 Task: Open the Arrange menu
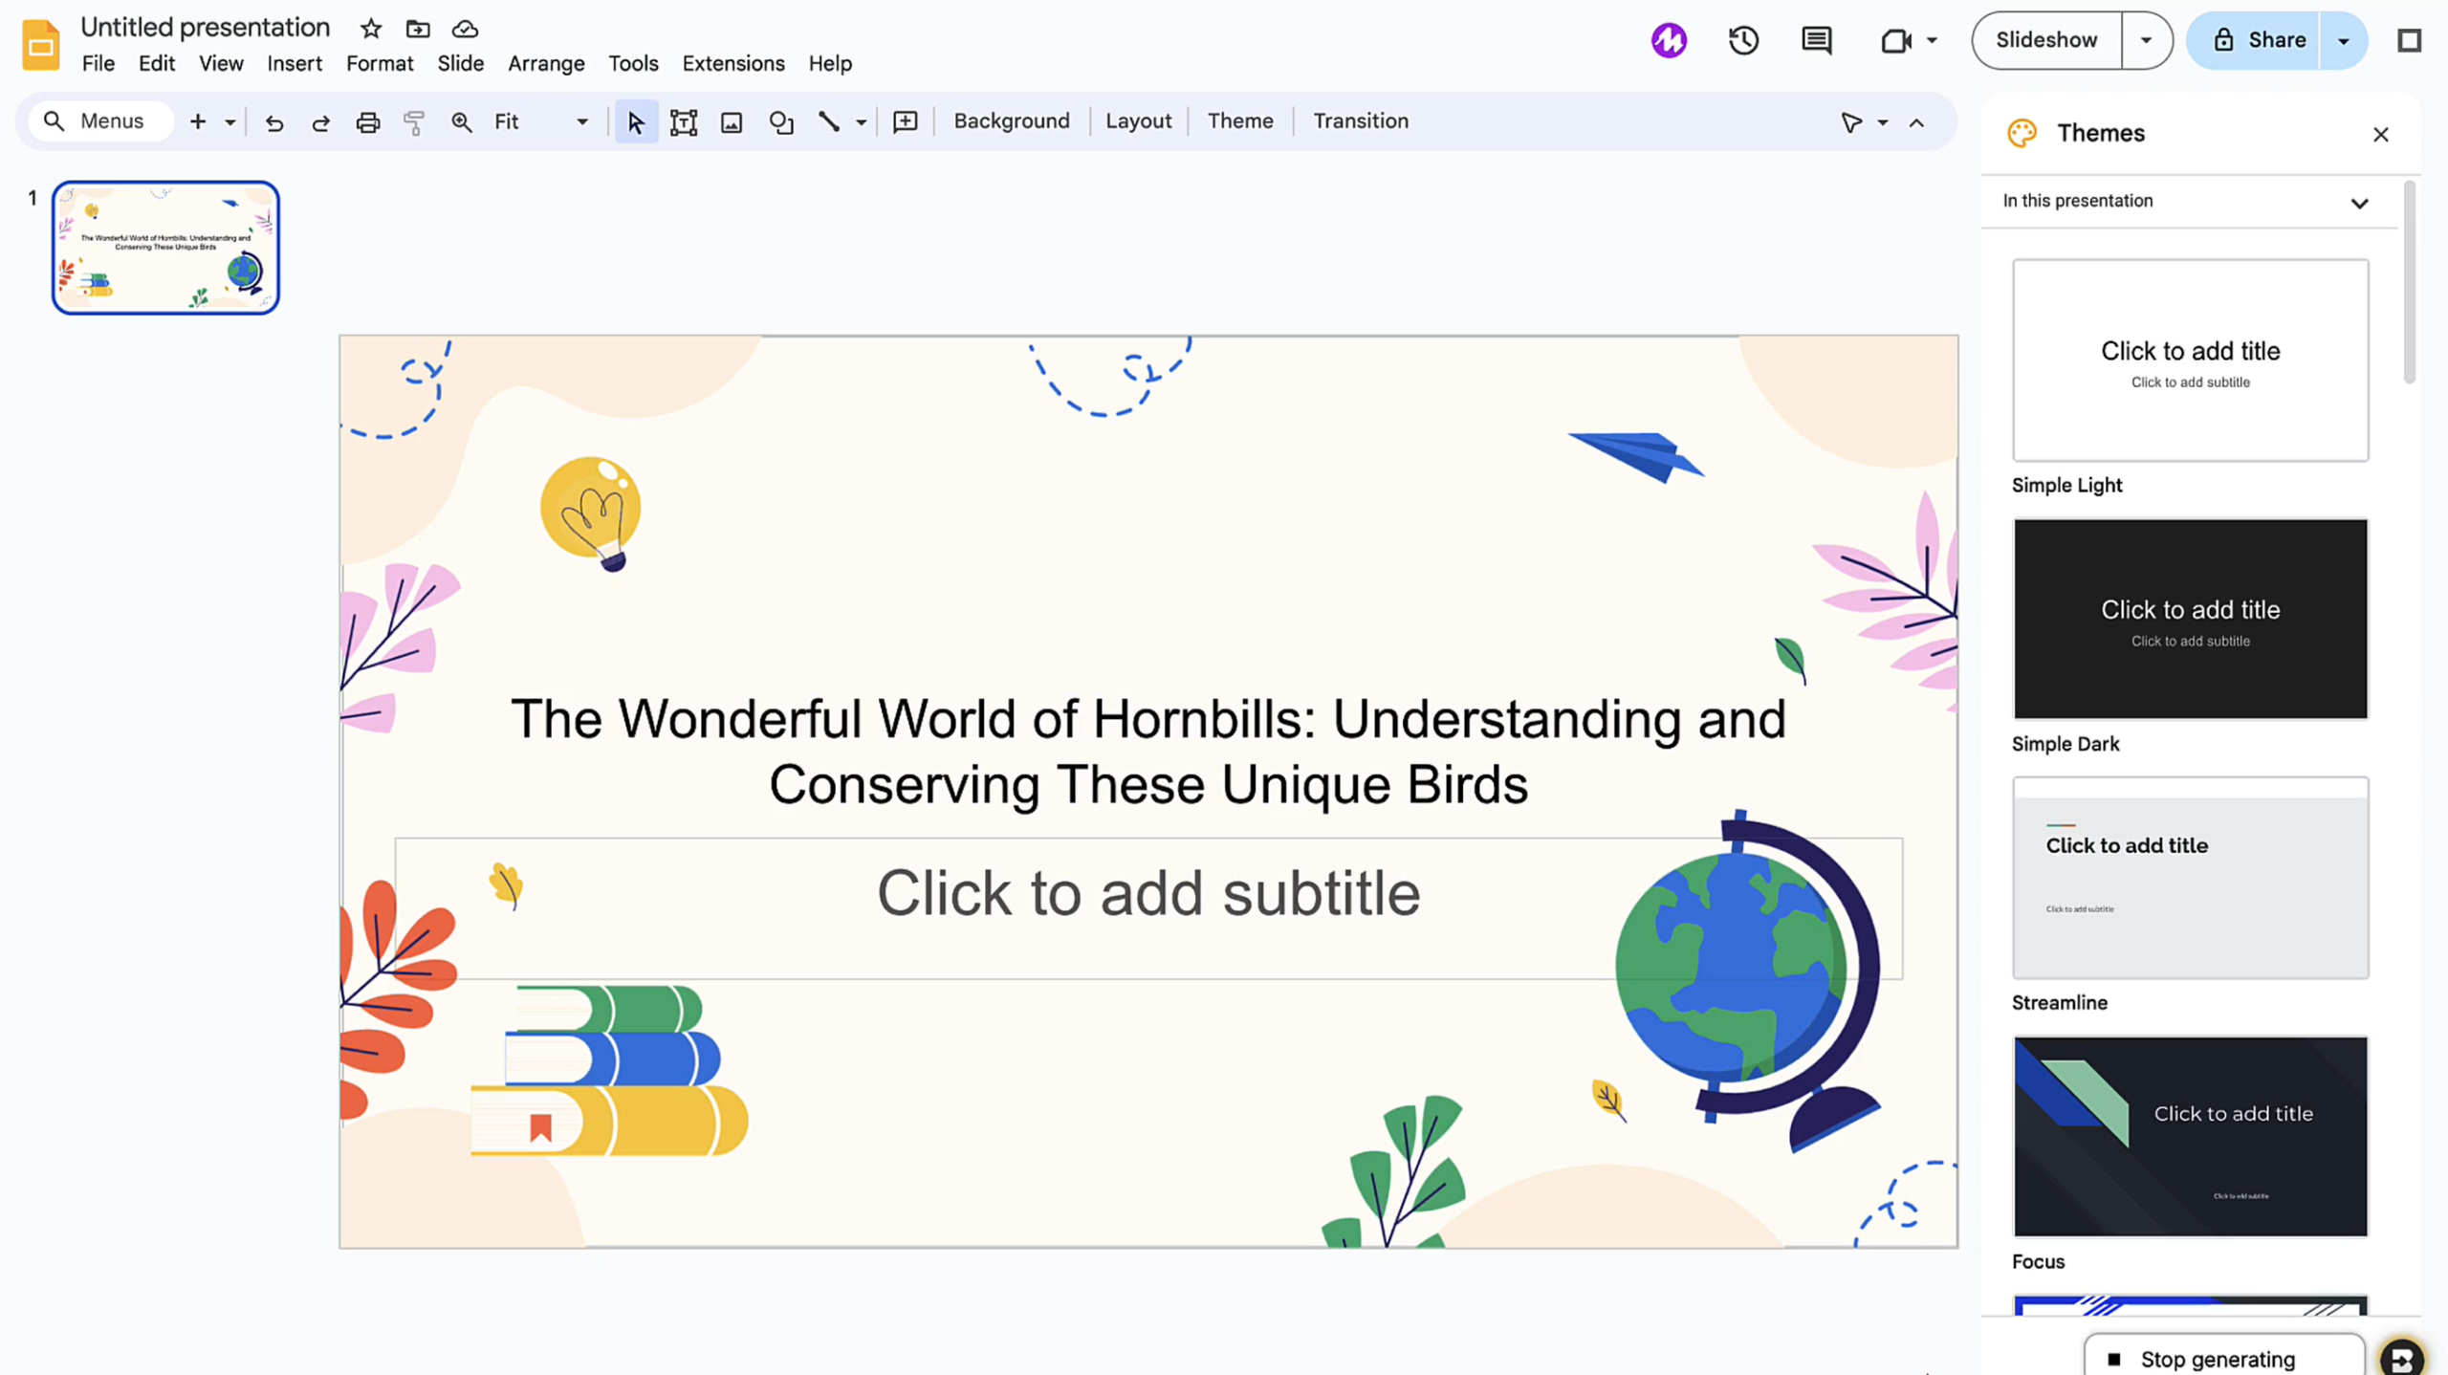click(x=546, y=63)
